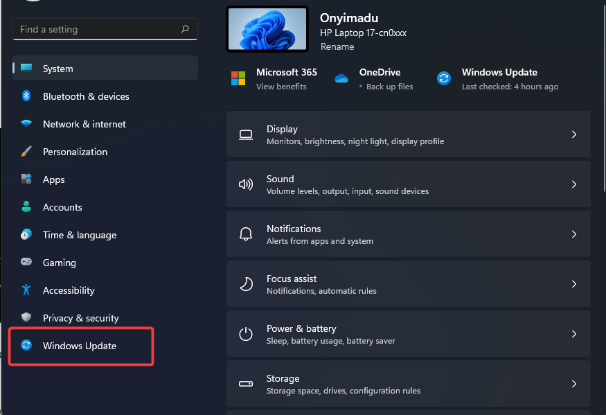Click the Accounts person icon
The height and width of the screenshot is (415, 606).
click(26, 206)
